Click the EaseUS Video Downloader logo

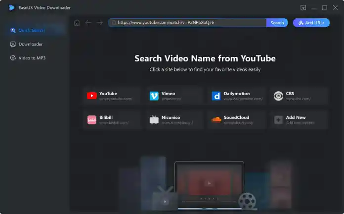tap(11, 7)
